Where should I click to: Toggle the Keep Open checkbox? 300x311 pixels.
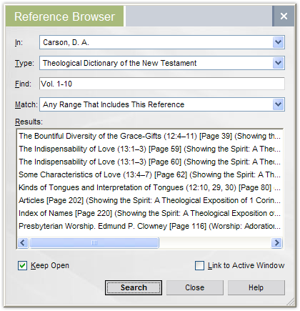tap(22, 265)
